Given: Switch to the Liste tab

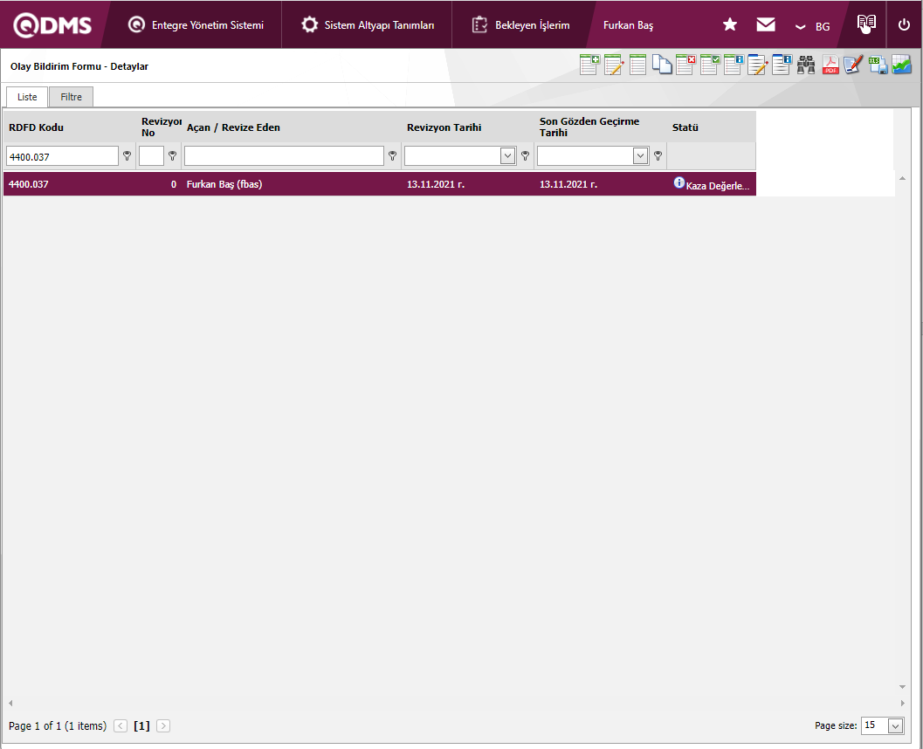Looking at the screenshot, I should click(27, 97).
